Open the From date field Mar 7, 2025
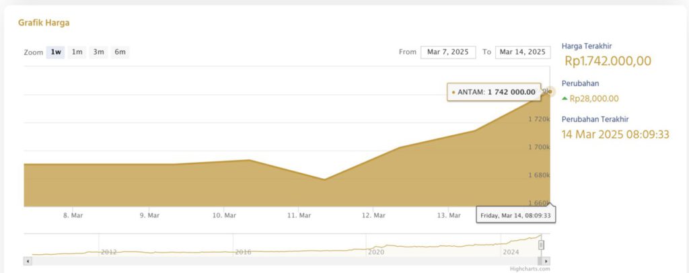The height and width of the screenshot is (273, 689). click(x=448, y=52)
